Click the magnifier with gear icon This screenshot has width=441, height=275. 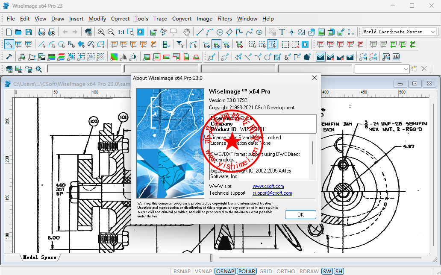[x=38, y=69]
